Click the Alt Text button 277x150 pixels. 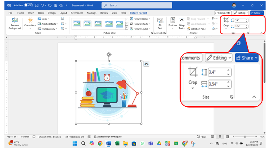160,23
